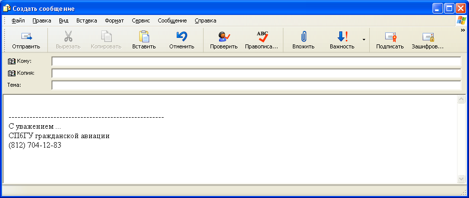Screen dimensions: 469x198
Task: Open the Вставка menu
Action: tap(87, 20)
